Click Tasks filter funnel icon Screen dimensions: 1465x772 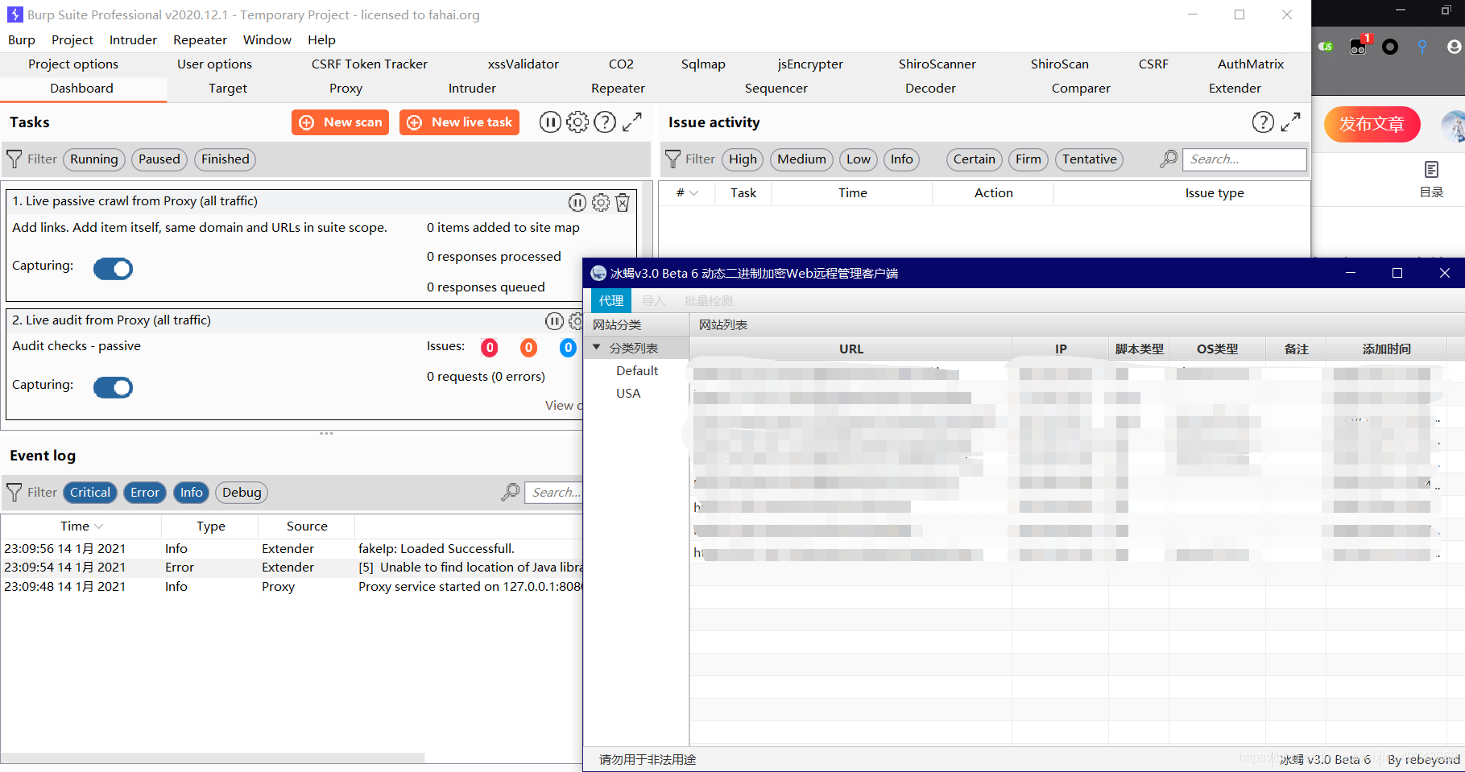click(14, 159)
